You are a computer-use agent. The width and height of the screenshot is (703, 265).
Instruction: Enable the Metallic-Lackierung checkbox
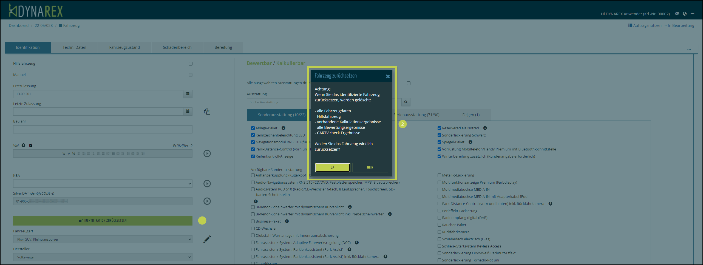click(439, 175)
